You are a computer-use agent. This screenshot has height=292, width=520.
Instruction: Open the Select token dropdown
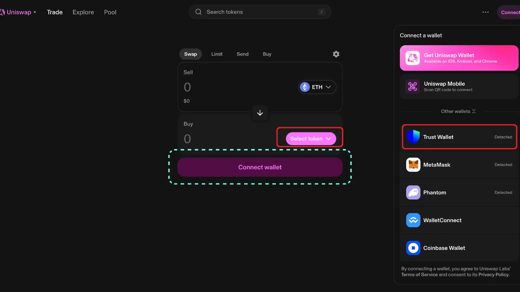coord(311,139)
